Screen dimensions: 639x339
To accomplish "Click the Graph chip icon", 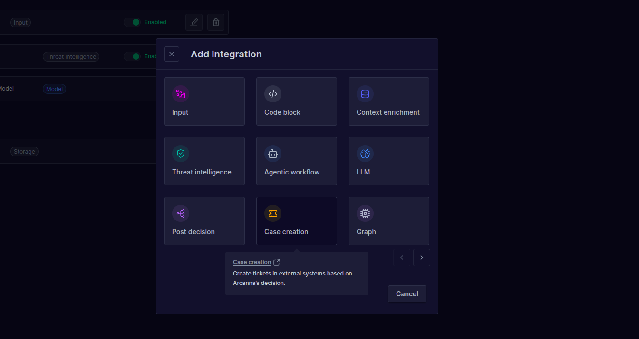I will pyautogui.click(x=365, y=213).
